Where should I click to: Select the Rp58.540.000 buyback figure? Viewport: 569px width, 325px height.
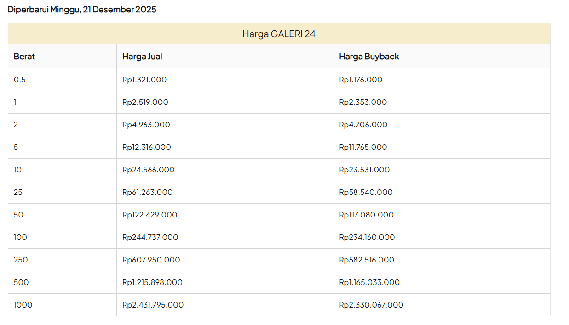pos(365,192)
